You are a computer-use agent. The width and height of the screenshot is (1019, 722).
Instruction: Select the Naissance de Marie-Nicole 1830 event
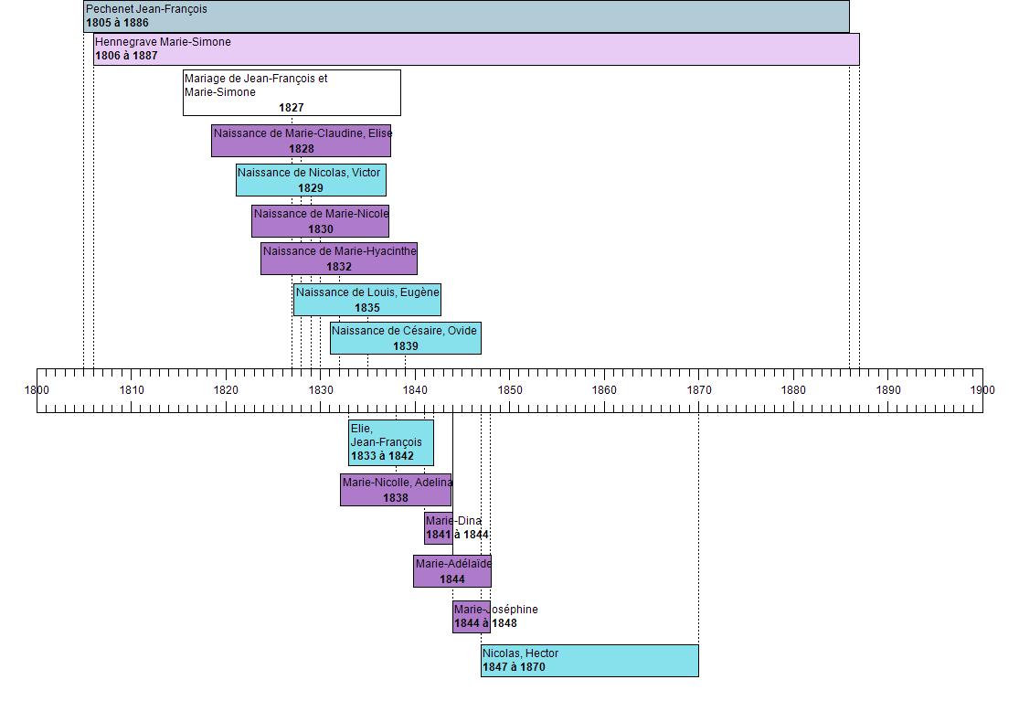[x=320, y=221]
